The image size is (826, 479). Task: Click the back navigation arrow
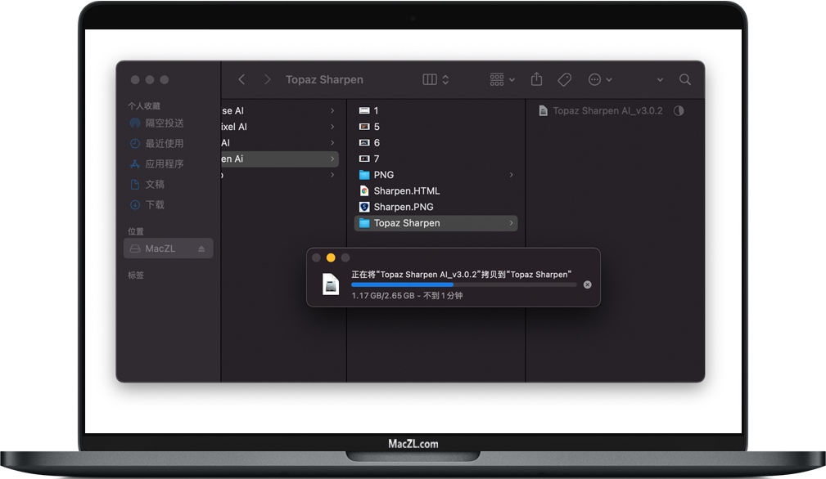click(241, 79)
